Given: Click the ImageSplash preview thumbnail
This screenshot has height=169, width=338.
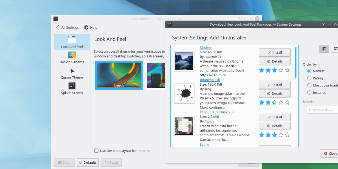Looking at the screenshot, I should pyautogui.click(x=184, y=94).
